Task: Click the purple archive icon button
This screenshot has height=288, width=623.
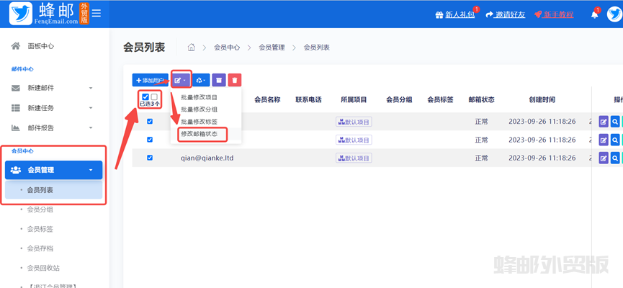Action: coord(219,80)
